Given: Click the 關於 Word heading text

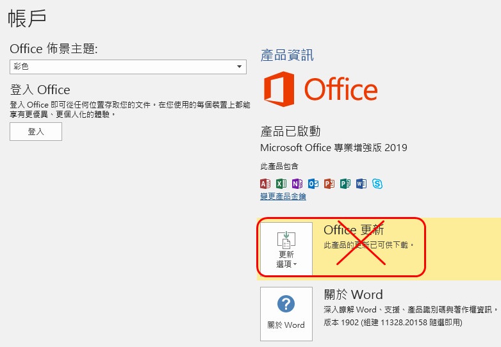Looking at the screenshot, I should (353, 295).
